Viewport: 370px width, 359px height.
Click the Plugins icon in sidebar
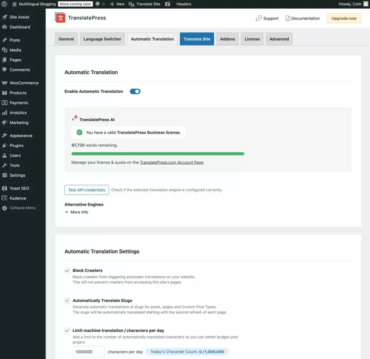click(4, 146)
